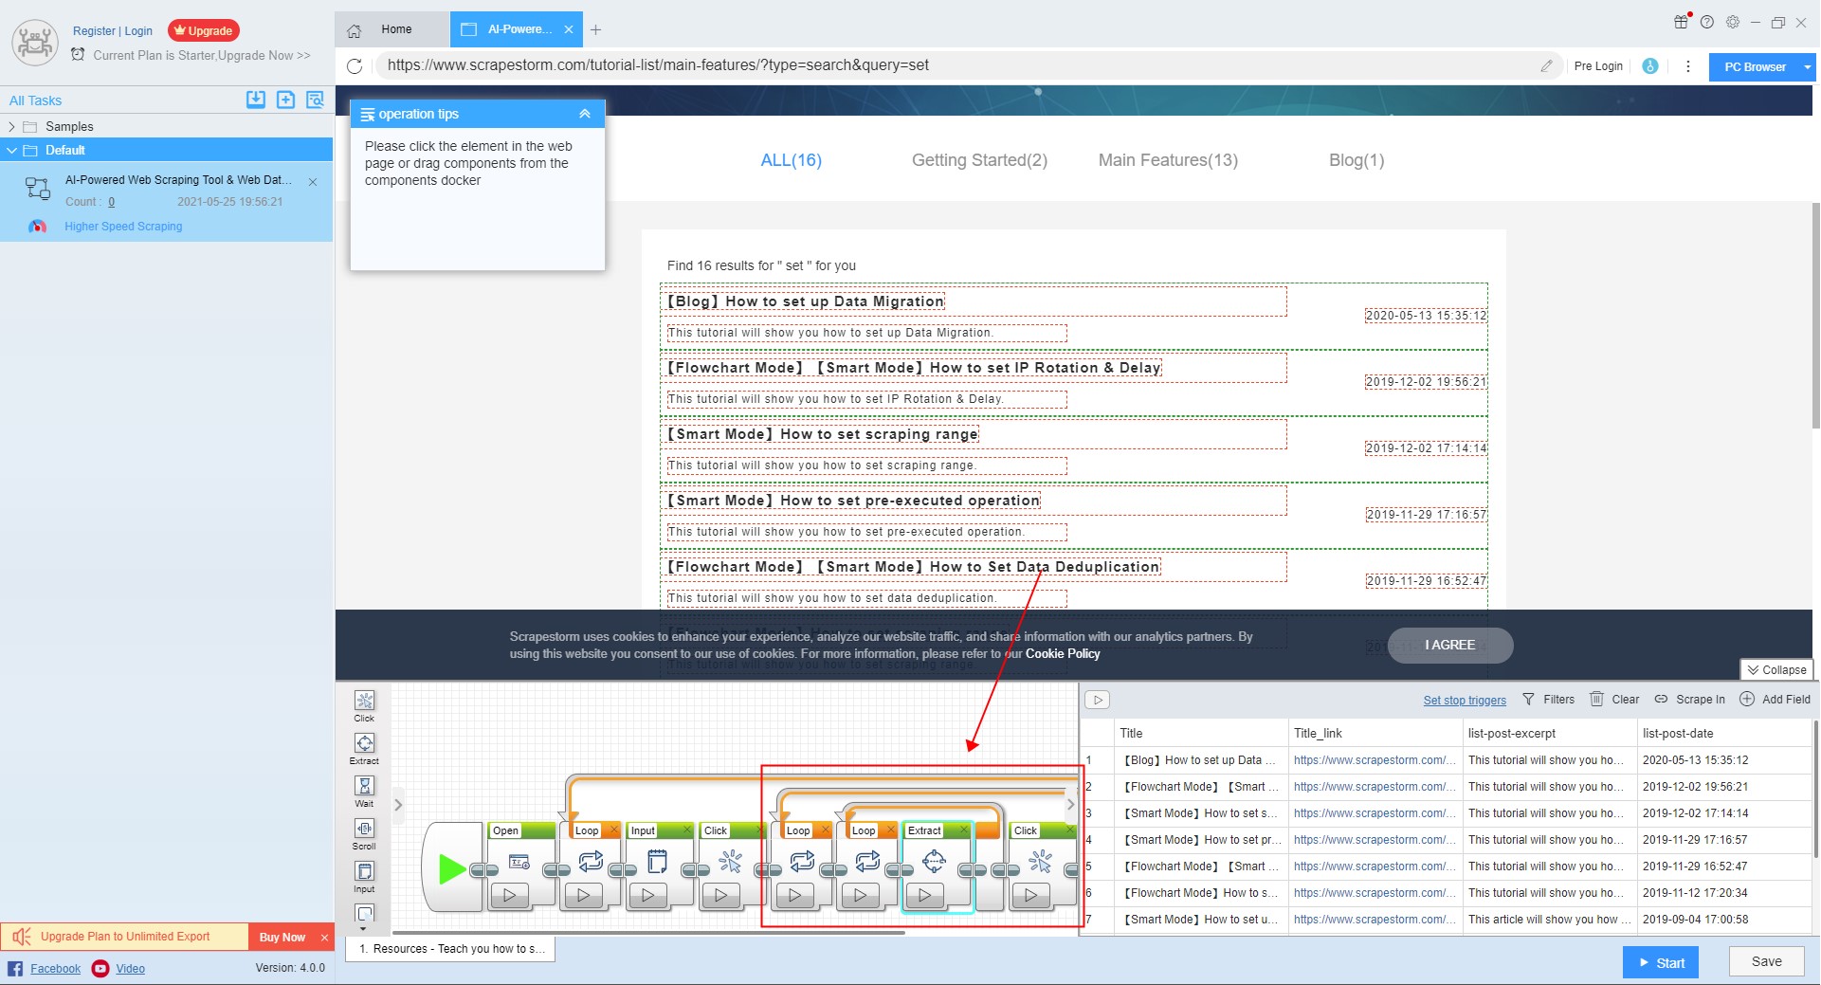Click the user avatar icon
This screenshot has height=985, width=1821.
tap(35, 43)
